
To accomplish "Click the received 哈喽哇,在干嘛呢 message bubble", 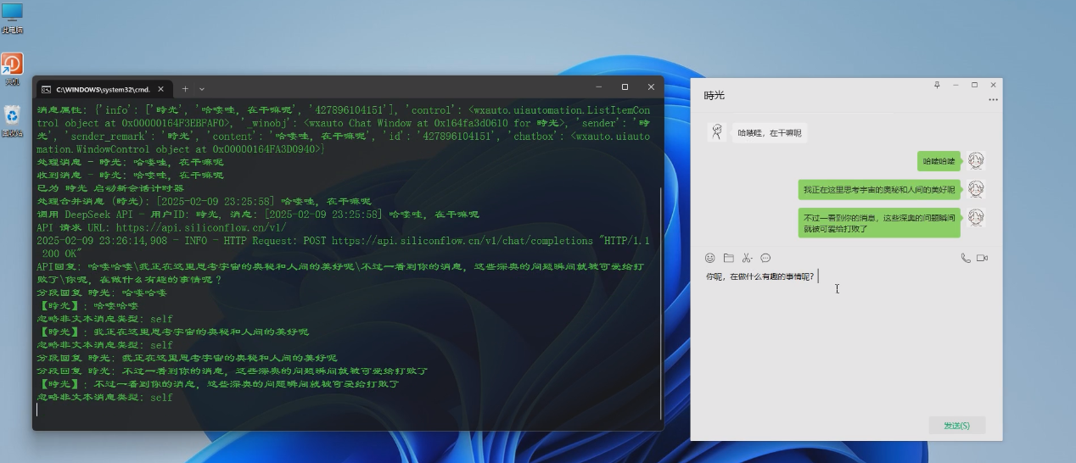I will 770,133.
